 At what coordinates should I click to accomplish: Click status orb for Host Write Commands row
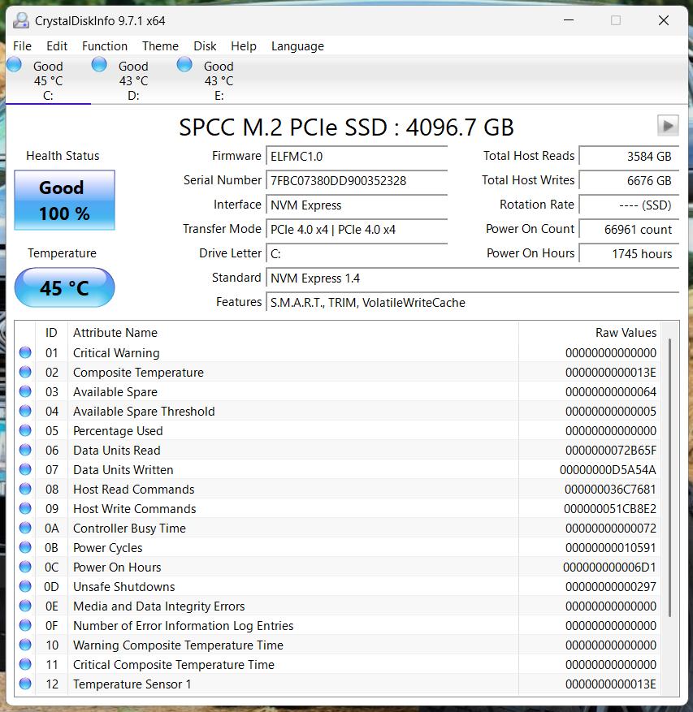(25, 508)
